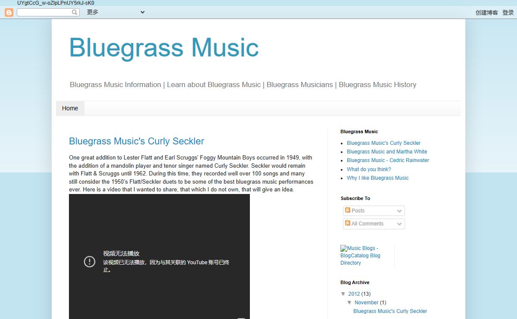Image resolution: width=517 pixels, height=319 pixels.
Task: Collapse the November archive triangle
Action: [x=349, y=303]
